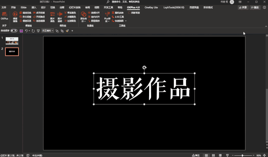This screenshot has width=268, height=157.
Task: Toggle the 自动保存 switch
Action: (14, 31)
